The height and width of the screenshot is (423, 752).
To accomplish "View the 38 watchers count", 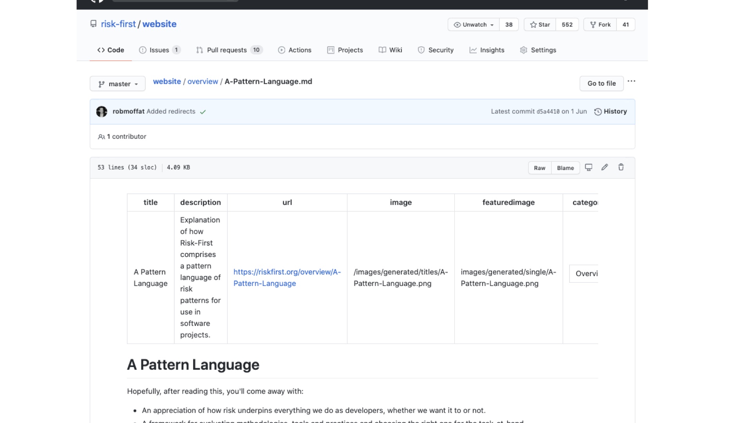I will pyautogui.click(x=509, y=24).
